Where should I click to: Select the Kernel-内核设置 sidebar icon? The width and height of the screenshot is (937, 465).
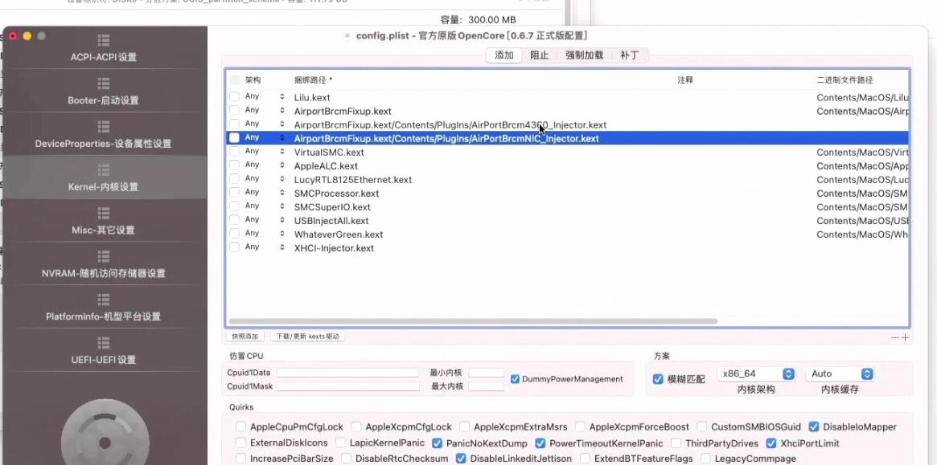[103, 171]
